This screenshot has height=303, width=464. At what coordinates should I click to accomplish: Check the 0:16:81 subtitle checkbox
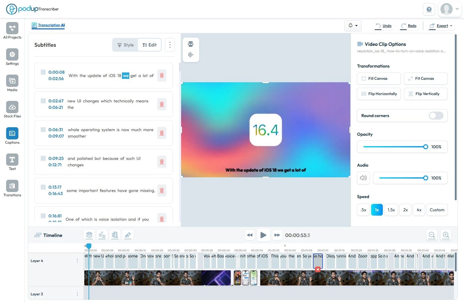click(x=43, y=216)
